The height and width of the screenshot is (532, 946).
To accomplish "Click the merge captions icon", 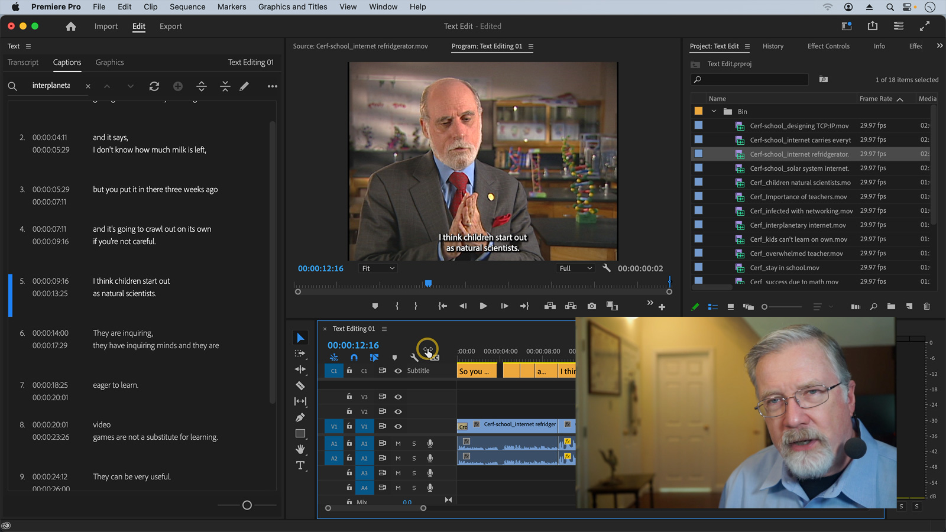I will pyautogui.click(x=225, y=86).
